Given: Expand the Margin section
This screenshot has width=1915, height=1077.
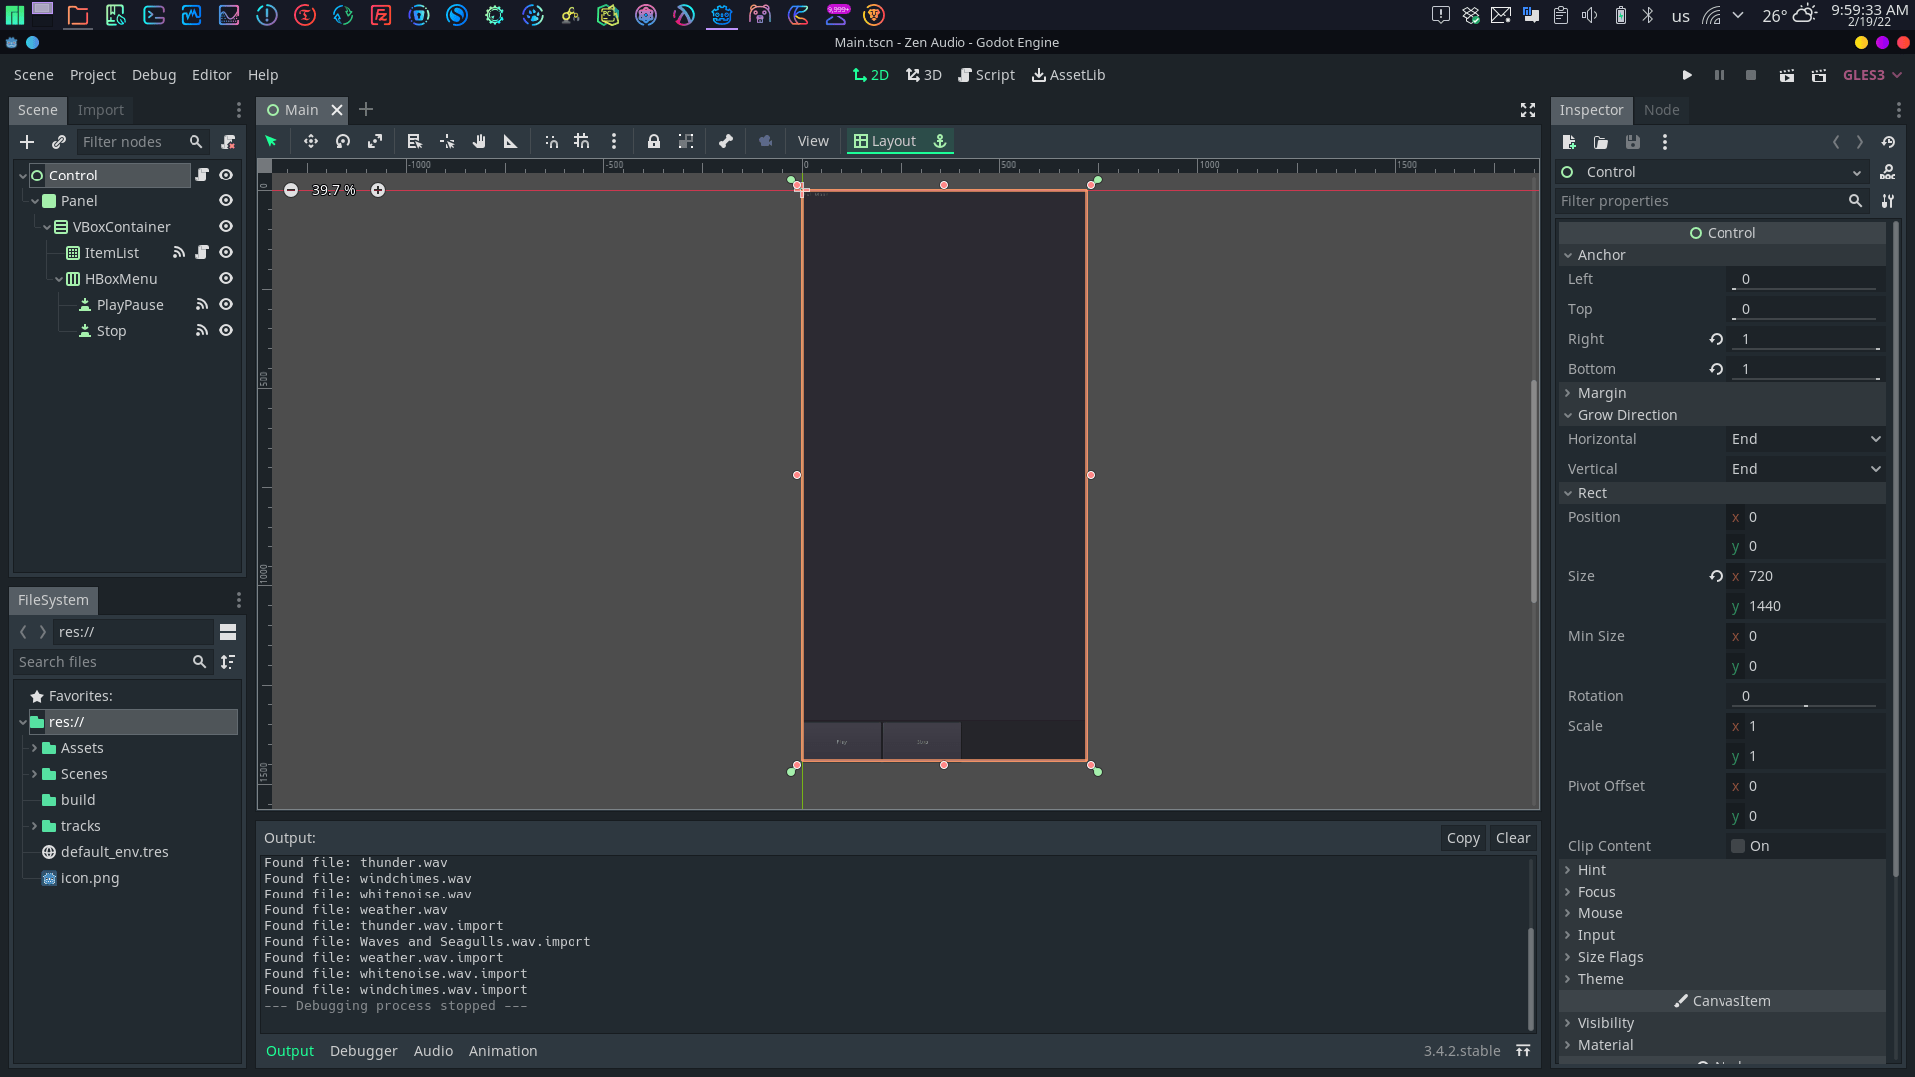Looking at the screenshot, I should (1601, 393).
